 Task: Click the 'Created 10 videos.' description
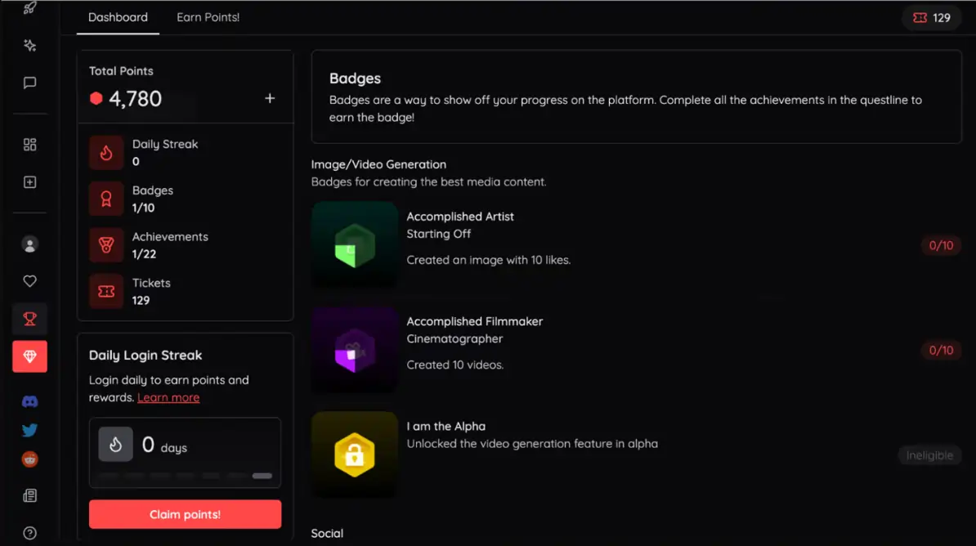pos(455,365)
